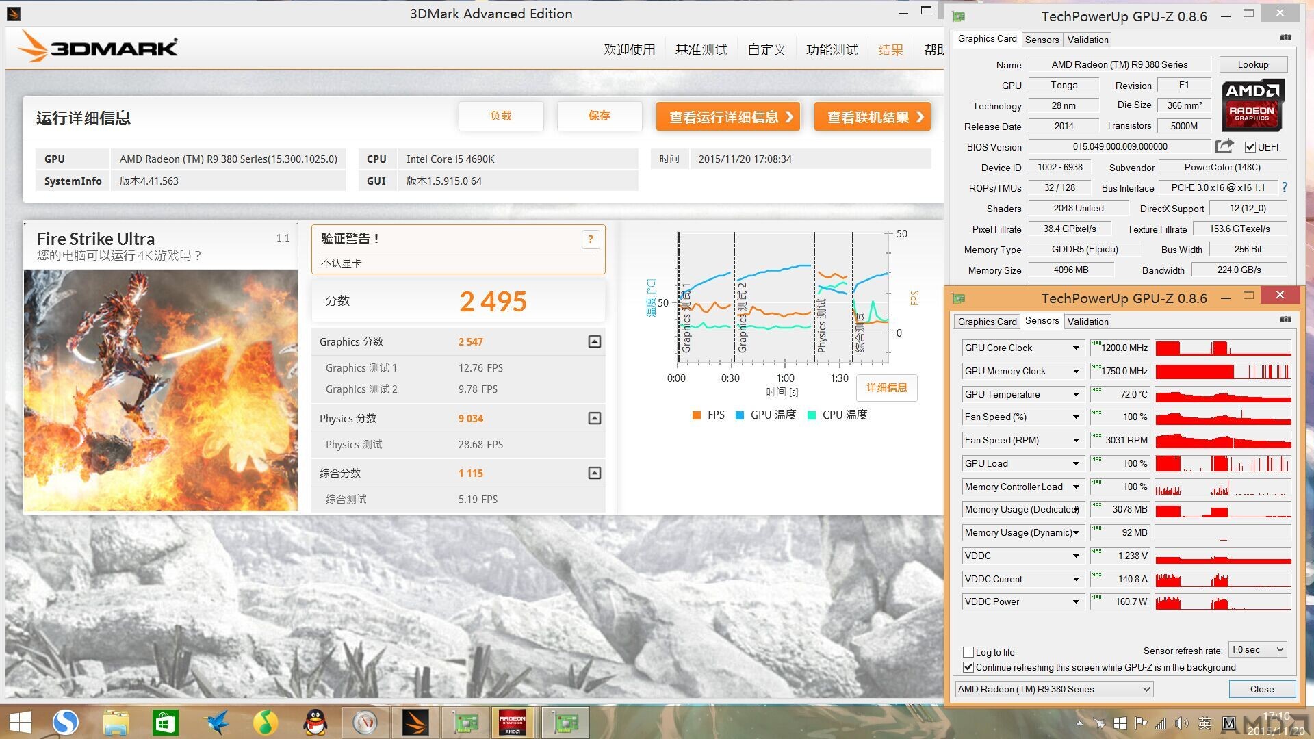Collapse the Graphics score section
The width and height of the screenshot is (1314, 739).
595,341
